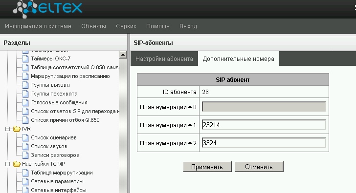Collapse the IVR folder node
This screenshot has width=356, height=193.
7,129
